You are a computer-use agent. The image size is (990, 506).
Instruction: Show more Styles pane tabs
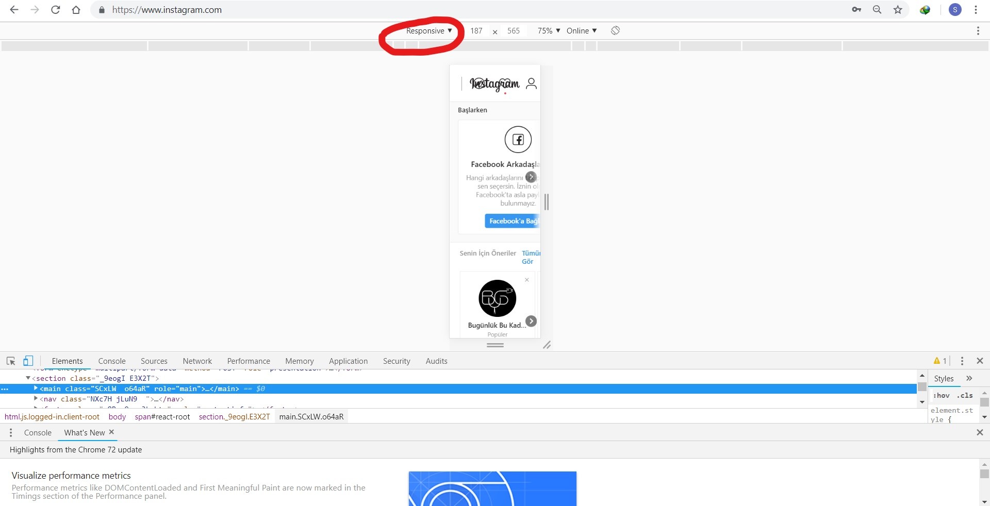(969, 378)
